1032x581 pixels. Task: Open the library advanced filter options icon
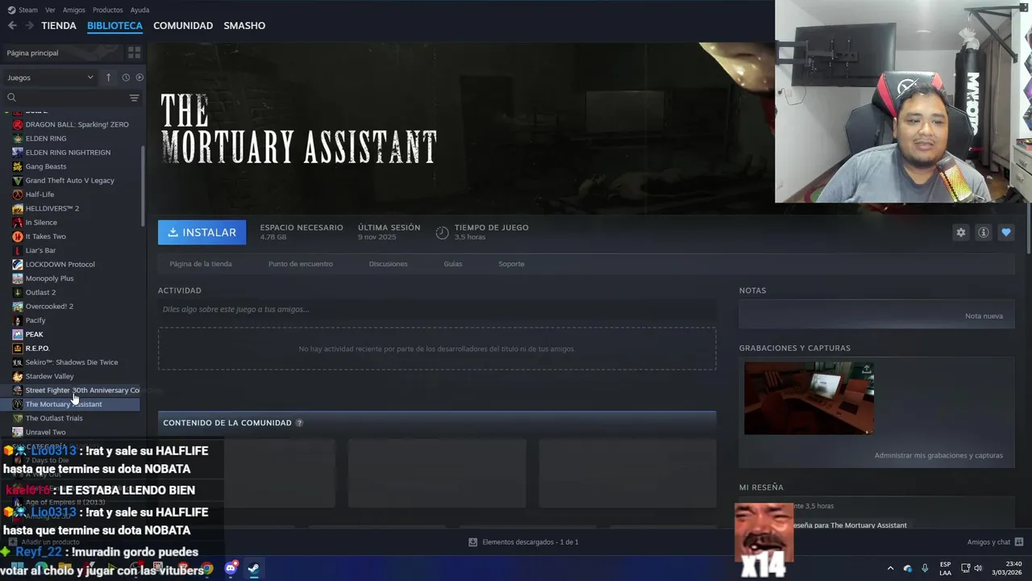(x=134, y=98)
